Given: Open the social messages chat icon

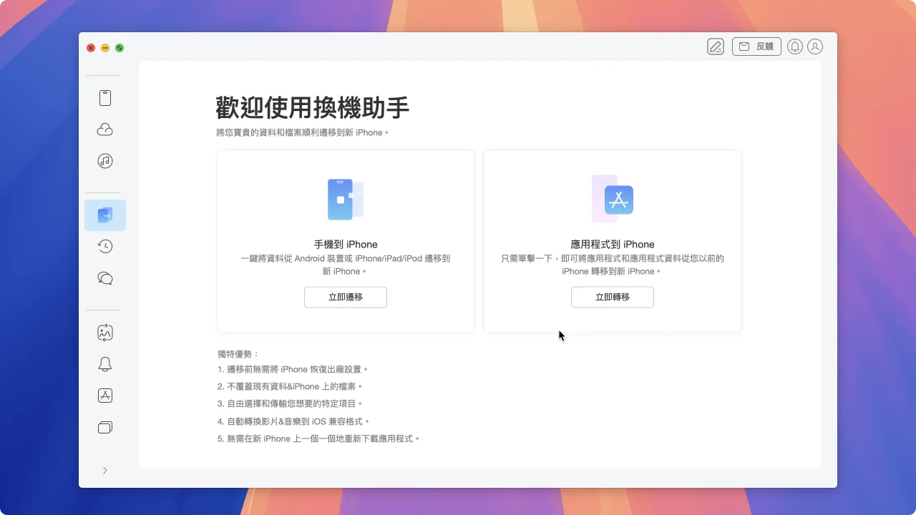Looking at the screenshot, I should (x=105, y=278).
